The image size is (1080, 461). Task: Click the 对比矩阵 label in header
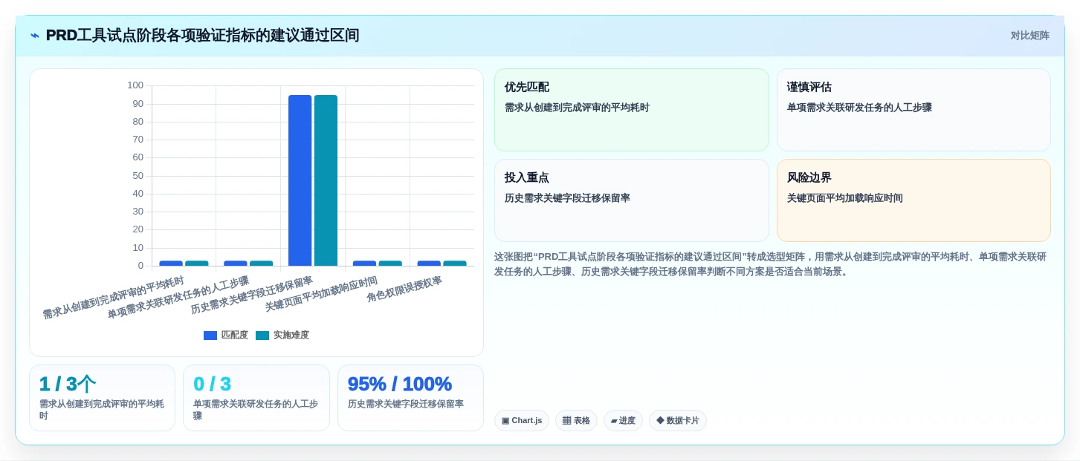tap(1029, 36)
